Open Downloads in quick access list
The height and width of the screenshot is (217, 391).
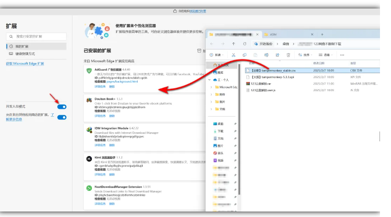coord(218,131)
